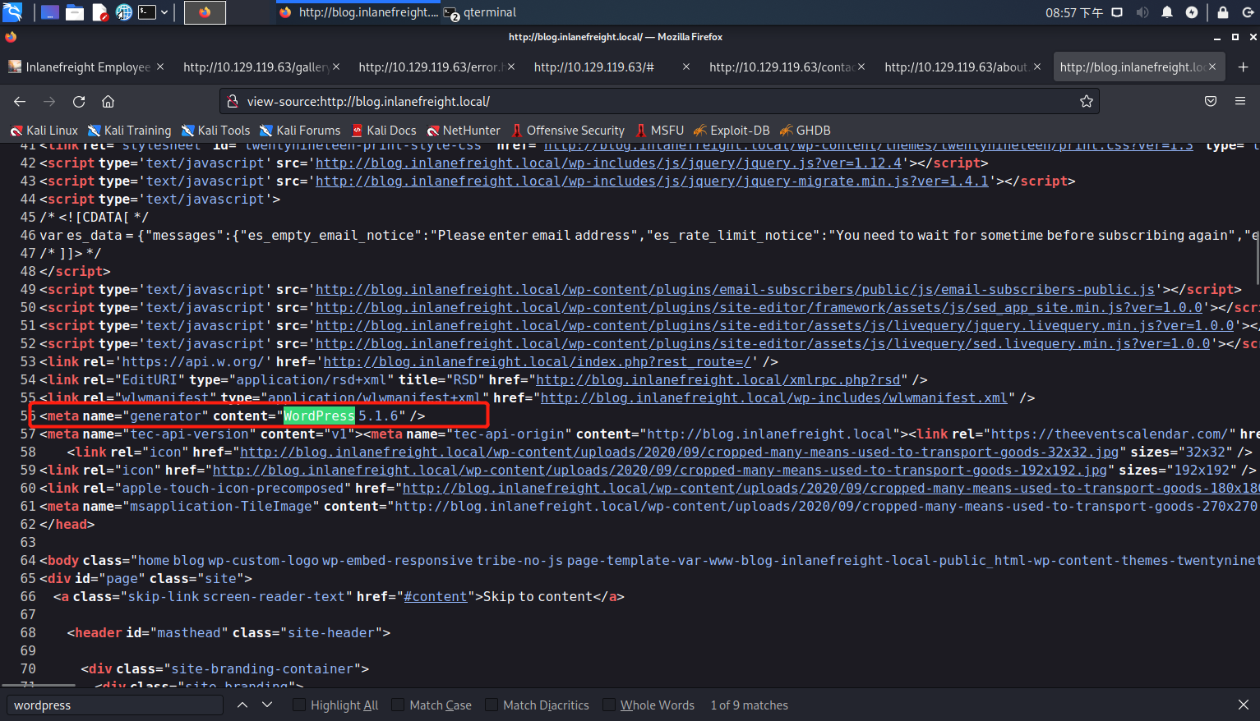This screenshot has width=1260, height=721.
Task: Expand the terminal launcher dropdown arrow
Action: (x=164, y=12)
